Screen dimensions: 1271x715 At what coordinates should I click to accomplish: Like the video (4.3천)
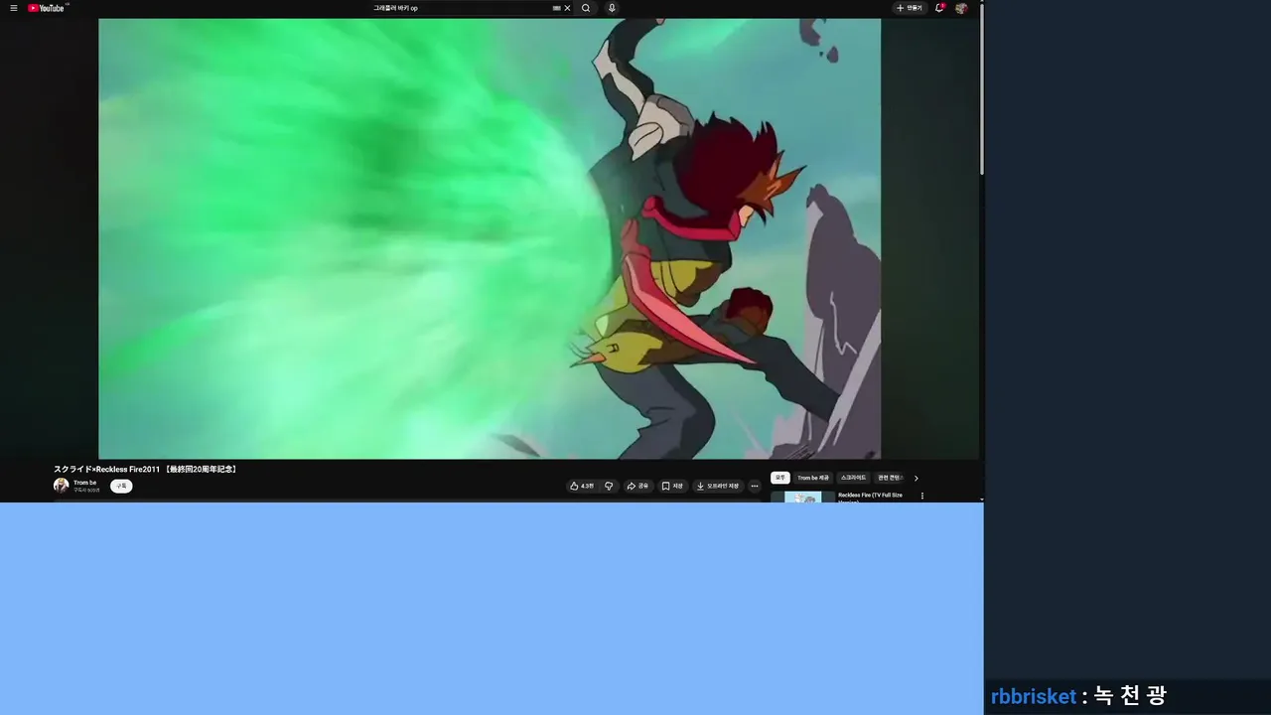point(582,486)
